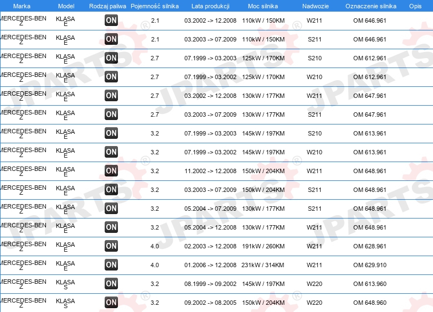This screenshot has width=433, height=312.
Task: Click the 231kW / 314KM power cell
Action: (263, 265)
